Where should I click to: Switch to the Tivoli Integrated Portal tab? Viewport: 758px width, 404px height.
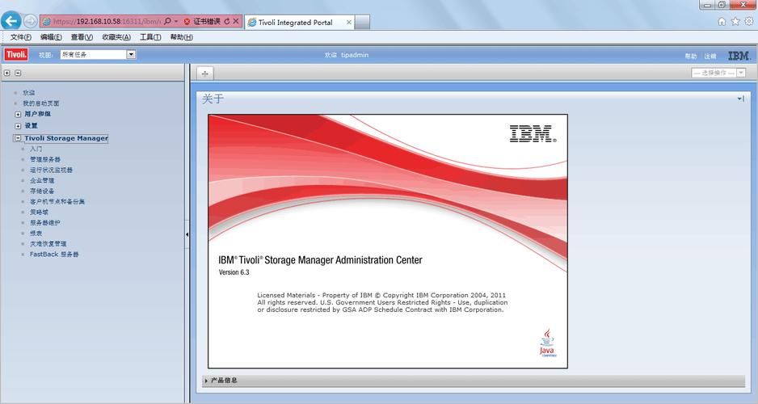click(296, 23)
